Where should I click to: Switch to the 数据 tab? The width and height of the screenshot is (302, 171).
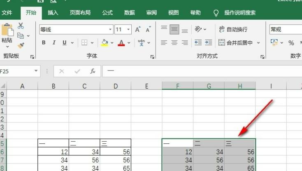(x=130, y=13)
